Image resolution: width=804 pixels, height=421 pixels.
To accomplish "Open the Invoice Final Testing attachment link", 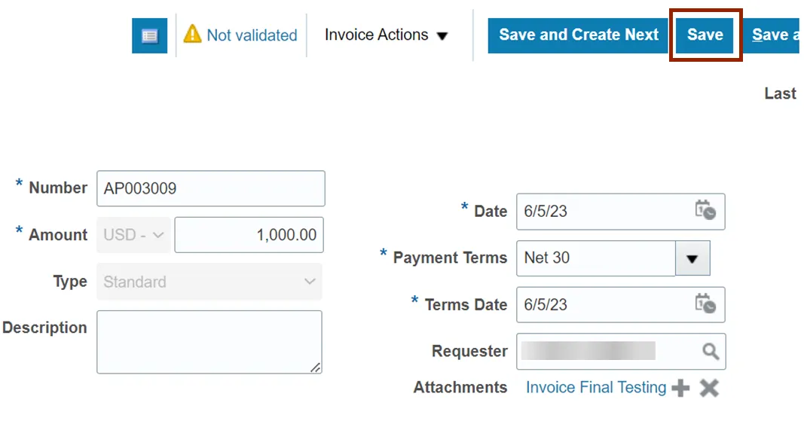I will [x=595, y=387].
